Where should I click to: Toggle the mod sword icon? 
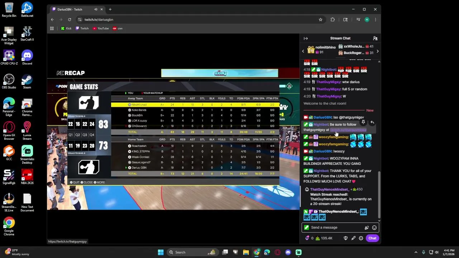[x=353, y=238]
